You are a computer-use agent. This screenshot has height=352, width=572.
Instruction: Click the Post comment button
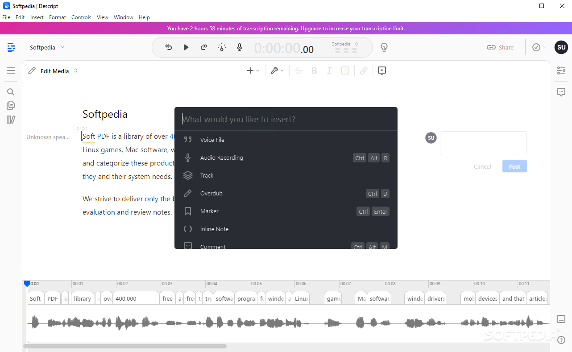tap(514, 166)
